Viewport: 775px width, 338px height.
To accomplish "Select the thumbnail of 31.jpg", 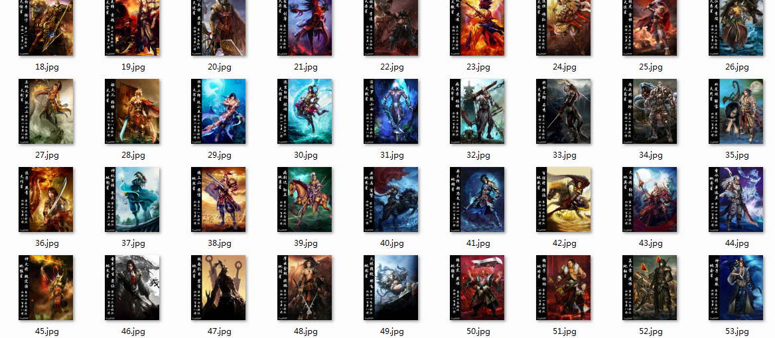I will click(x=391, y=111).
